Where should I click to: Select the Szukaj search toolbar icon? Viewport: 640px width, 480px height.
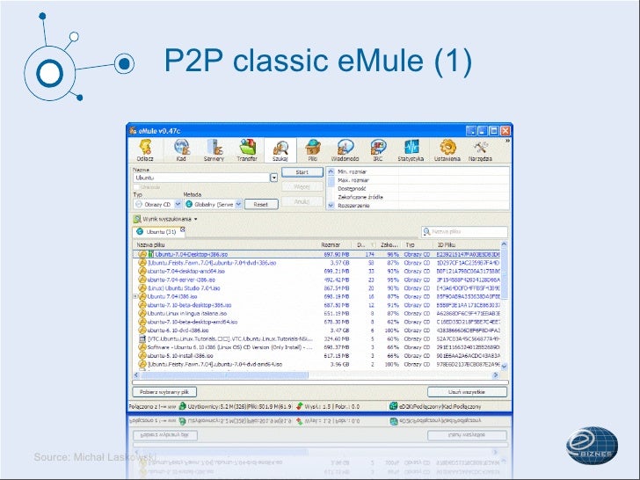coord(280,148)
